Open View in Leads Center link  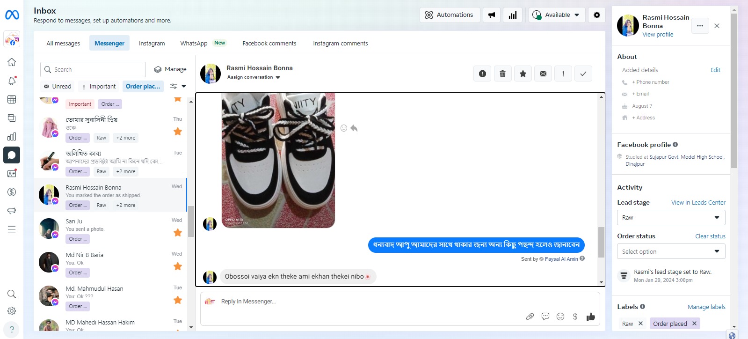[698, 203]
